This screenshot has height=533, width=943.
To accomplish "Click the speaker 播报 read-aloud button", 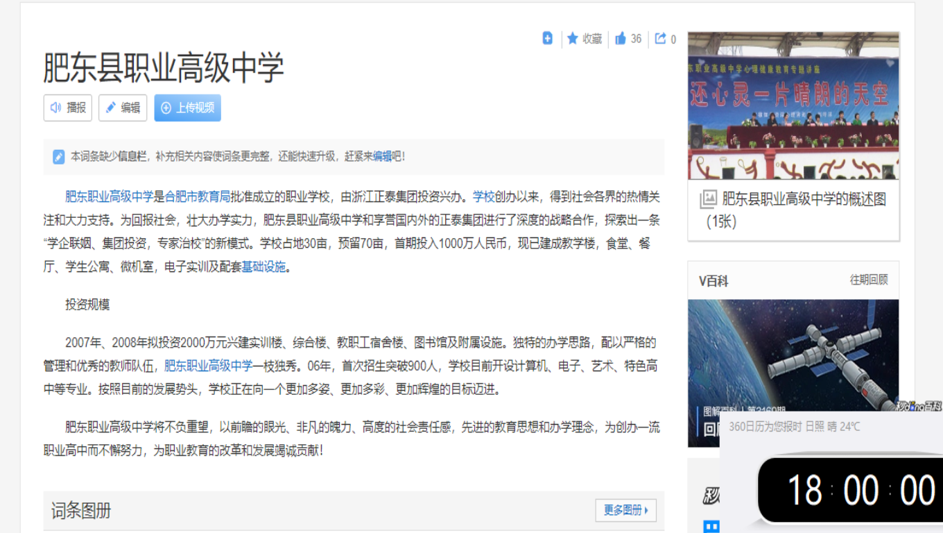I will pyautogui.click(x=68, y=108).
